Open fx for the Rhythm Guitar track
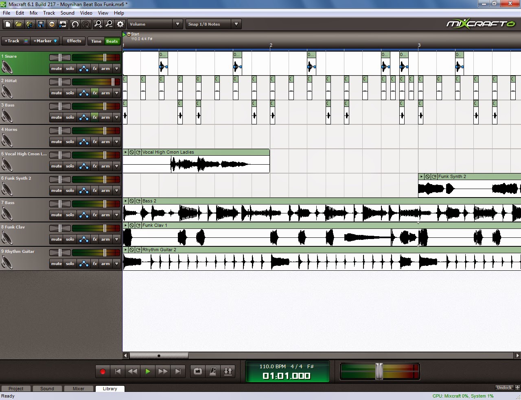The width and height of the screenshot is (521, 400). (x=95, y=264)
